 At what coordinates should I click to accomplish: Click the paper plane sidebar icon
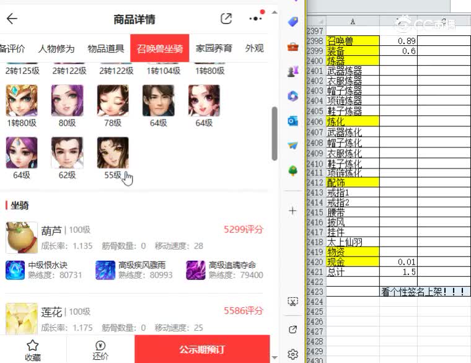coord(293,146)
